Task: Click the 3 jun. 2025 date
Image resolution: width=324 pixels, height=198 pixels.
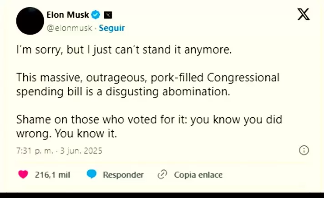Action: [81, 150]
